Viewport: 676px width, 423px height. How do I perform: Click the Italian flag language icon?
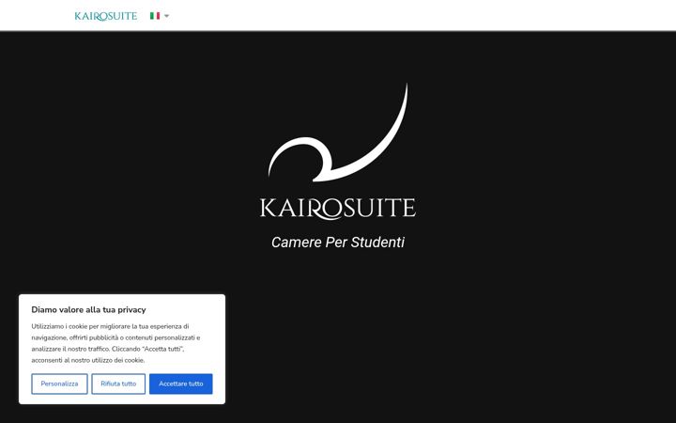(x=155, y=16)
